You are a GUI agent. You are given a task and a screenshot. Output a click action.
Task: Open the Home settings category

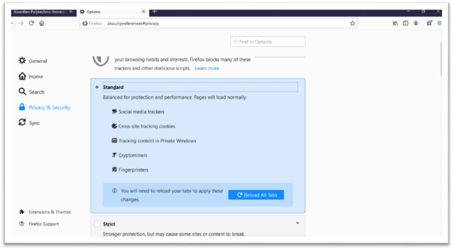point(31,76)
